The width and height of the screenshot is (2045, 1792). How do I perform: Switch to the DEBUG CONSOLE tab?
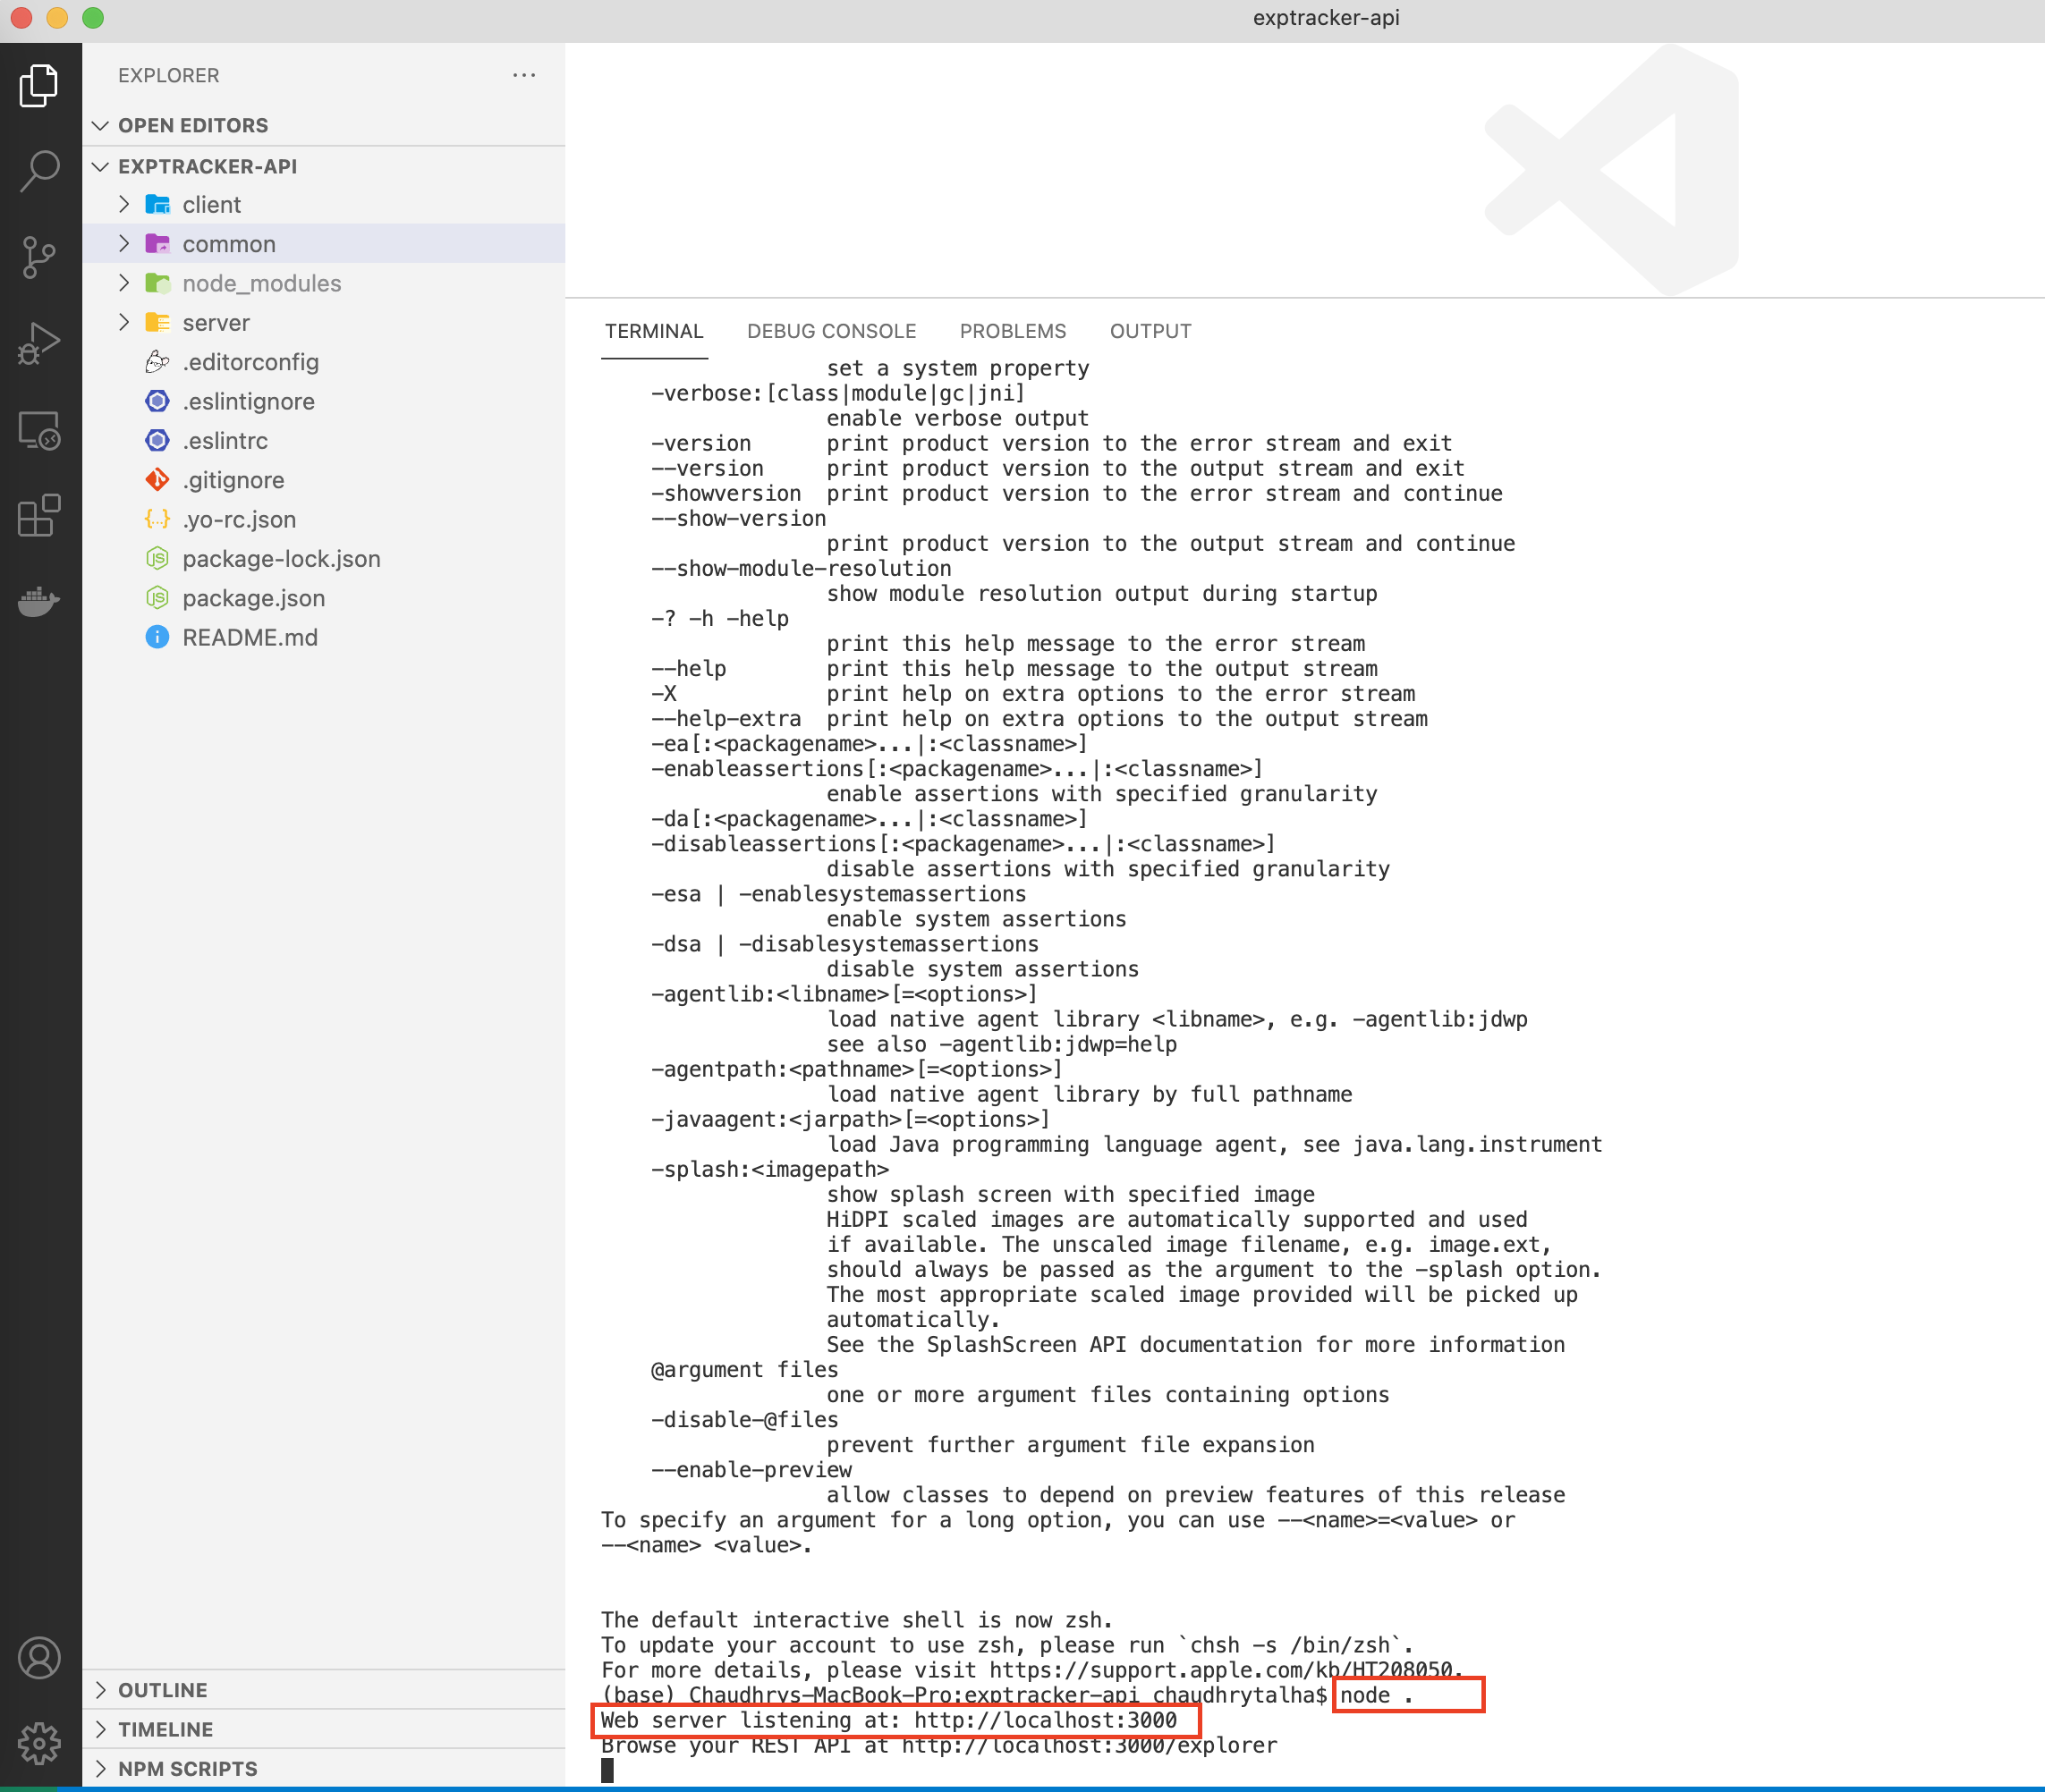pos(830,331)
